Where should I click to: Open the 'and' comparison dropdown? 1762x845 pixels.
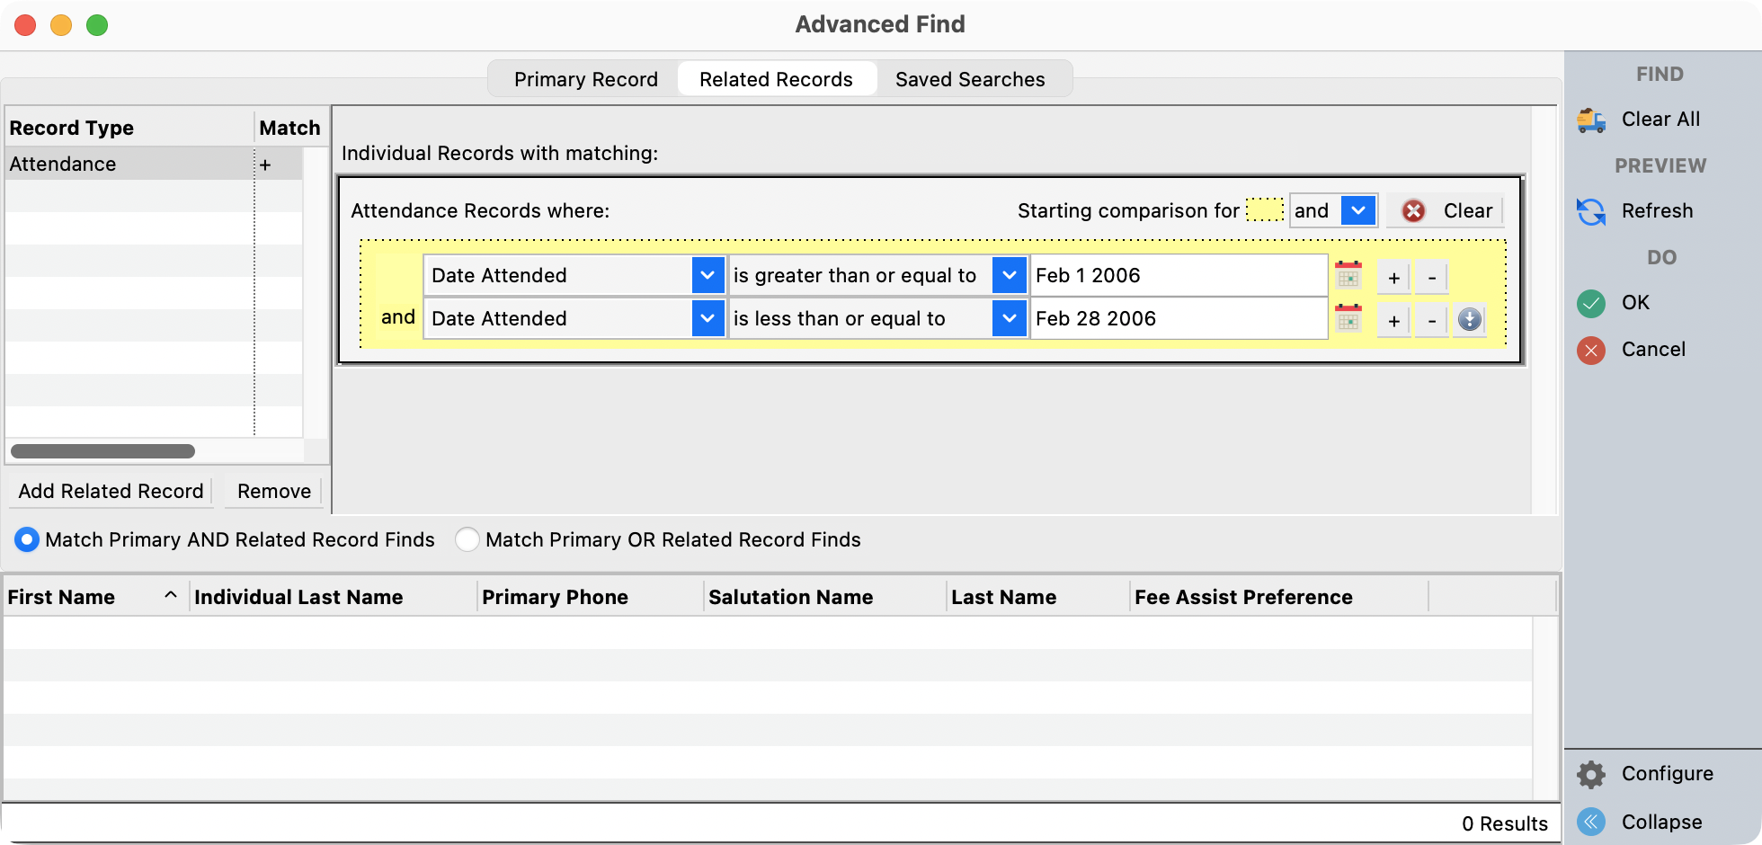click(x=1358, y=210)
